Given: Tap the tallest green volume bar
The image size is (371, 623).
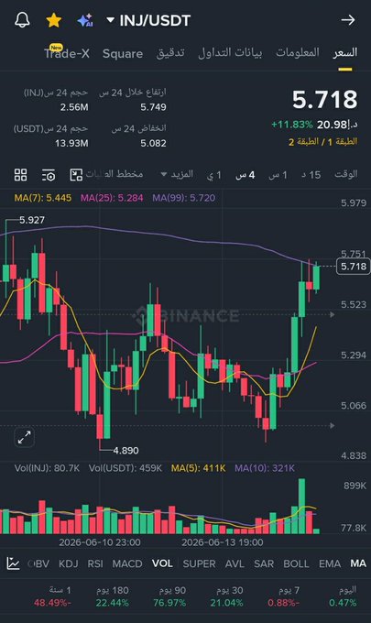Looking at the screenshot, I should point(302,506).
